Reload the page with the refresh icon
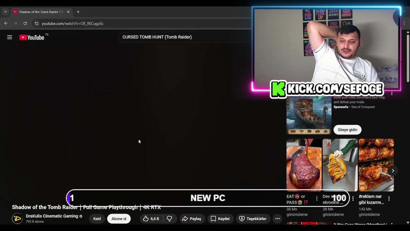Image resolution: width=410 pixels, height=231 pixels. [x=25, y=23]
